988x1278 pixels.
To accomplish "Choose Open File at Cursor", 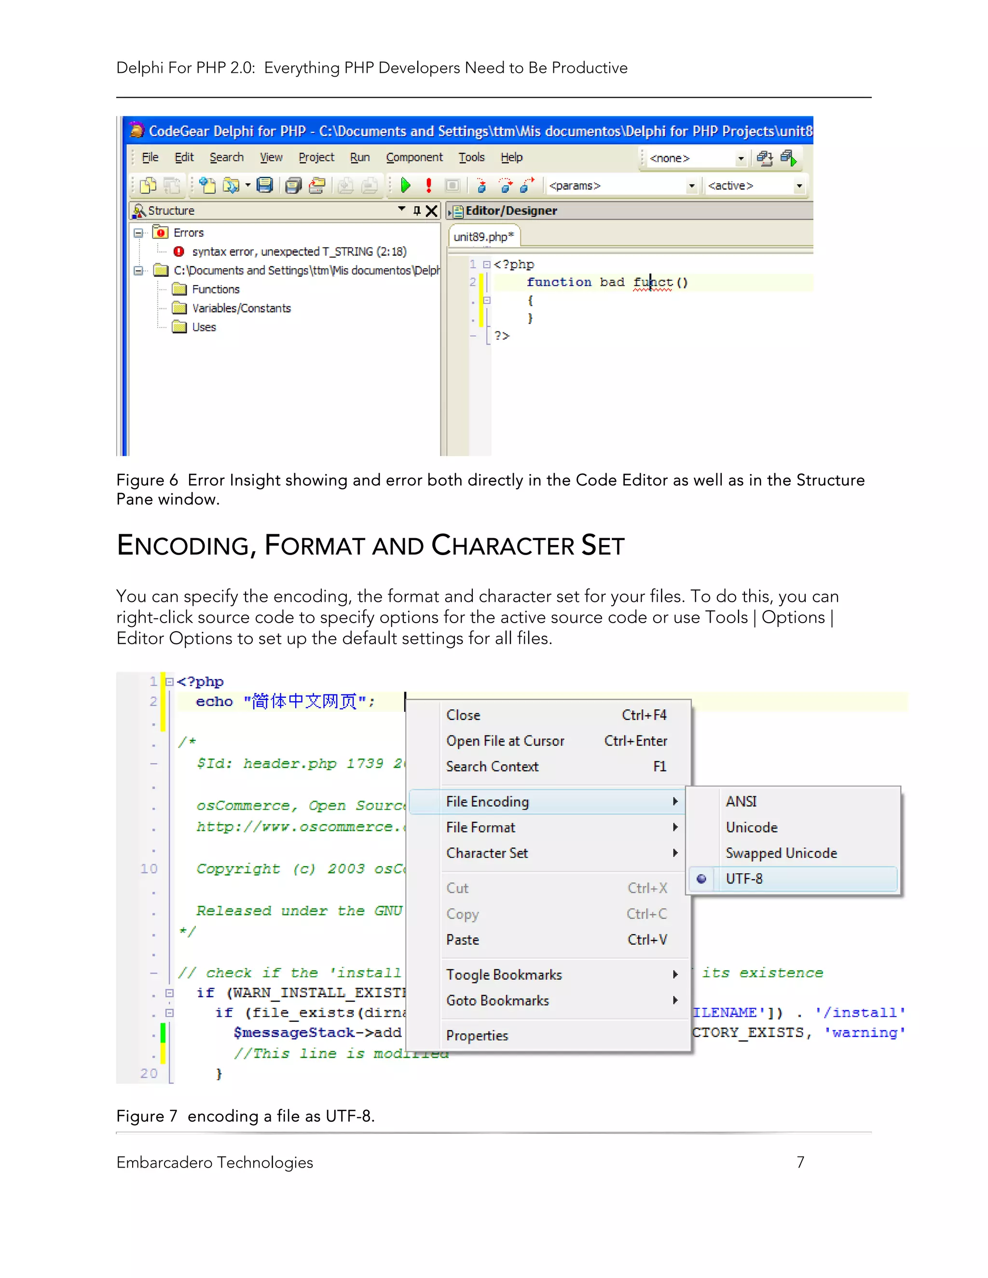I will click(556, 741).
